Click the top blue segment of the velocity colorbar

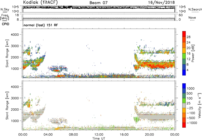click(184, 86)
